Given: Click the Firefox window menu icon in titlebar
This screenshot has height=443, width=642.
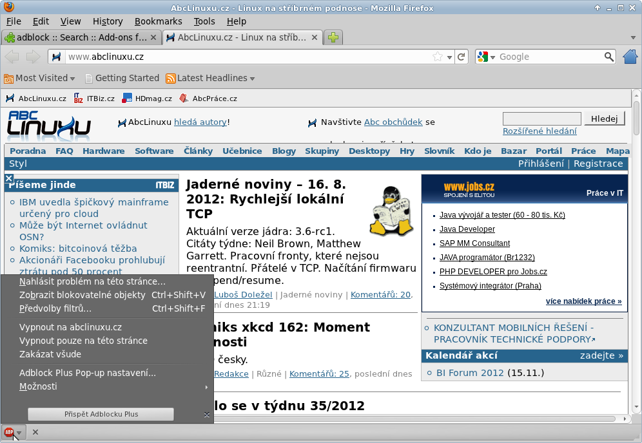Looking at the screenshot, I should click(x=8, y=7).
